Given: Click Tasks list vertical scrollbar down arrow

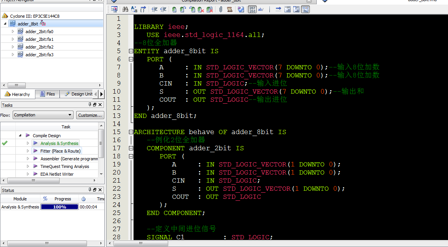Looking at the screenshot, I should click(x=101, y=174).
